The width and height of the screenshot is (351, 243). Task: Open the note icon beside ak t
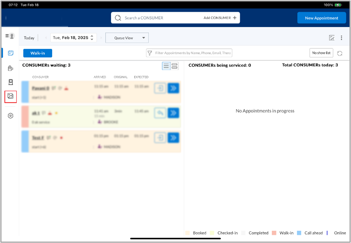coord(44,113)
